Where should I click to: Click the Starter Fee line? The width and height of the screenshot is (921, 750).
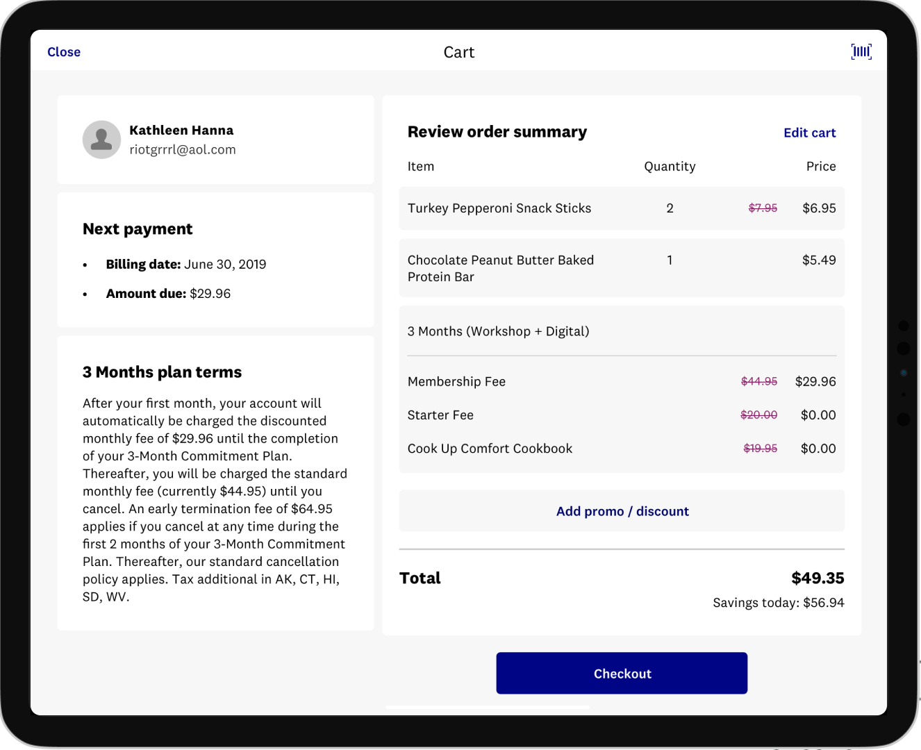tap(440, 415)
